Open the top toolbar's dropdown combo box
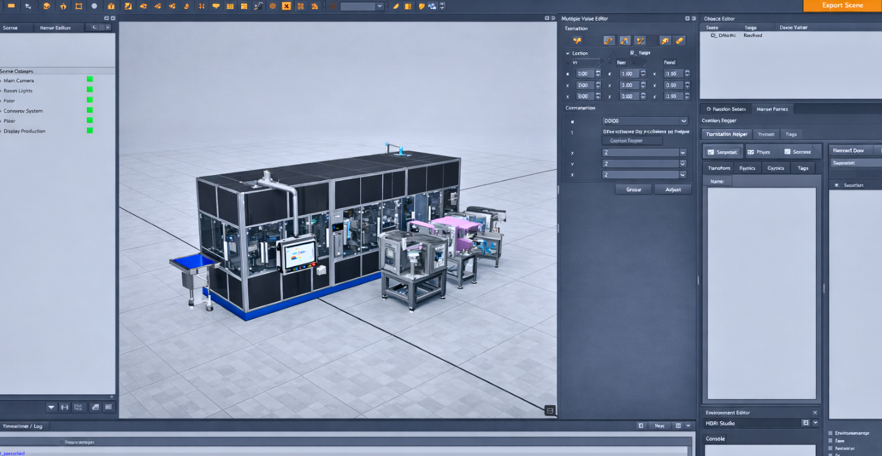 [362, 6]
